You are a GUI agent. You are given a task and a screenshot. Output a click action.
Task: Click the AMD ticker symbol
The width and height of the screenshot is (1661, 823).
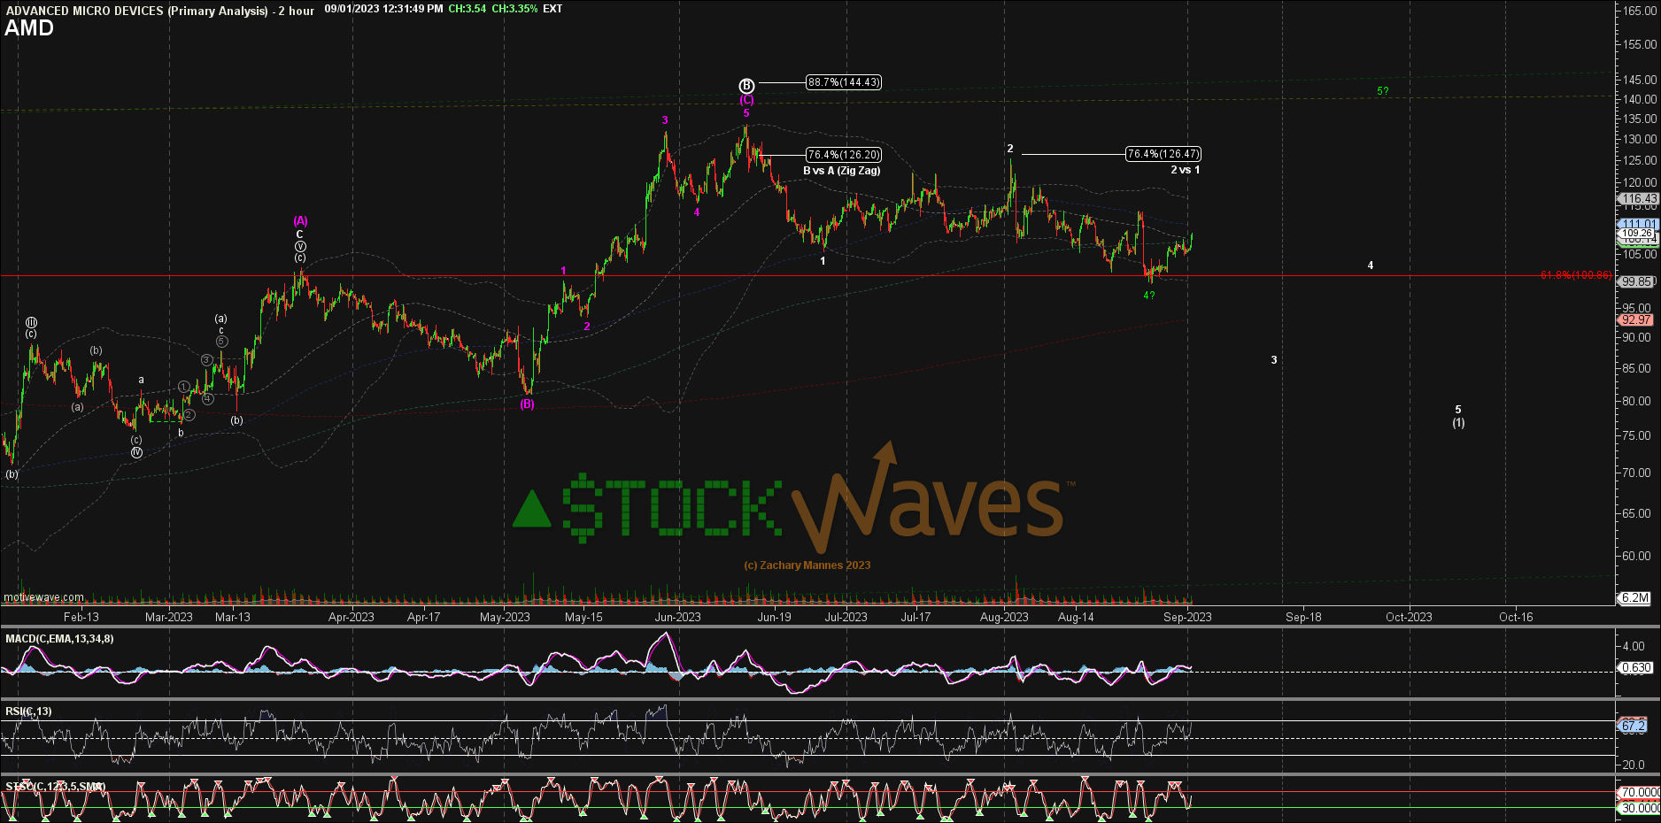click(27, 28)
